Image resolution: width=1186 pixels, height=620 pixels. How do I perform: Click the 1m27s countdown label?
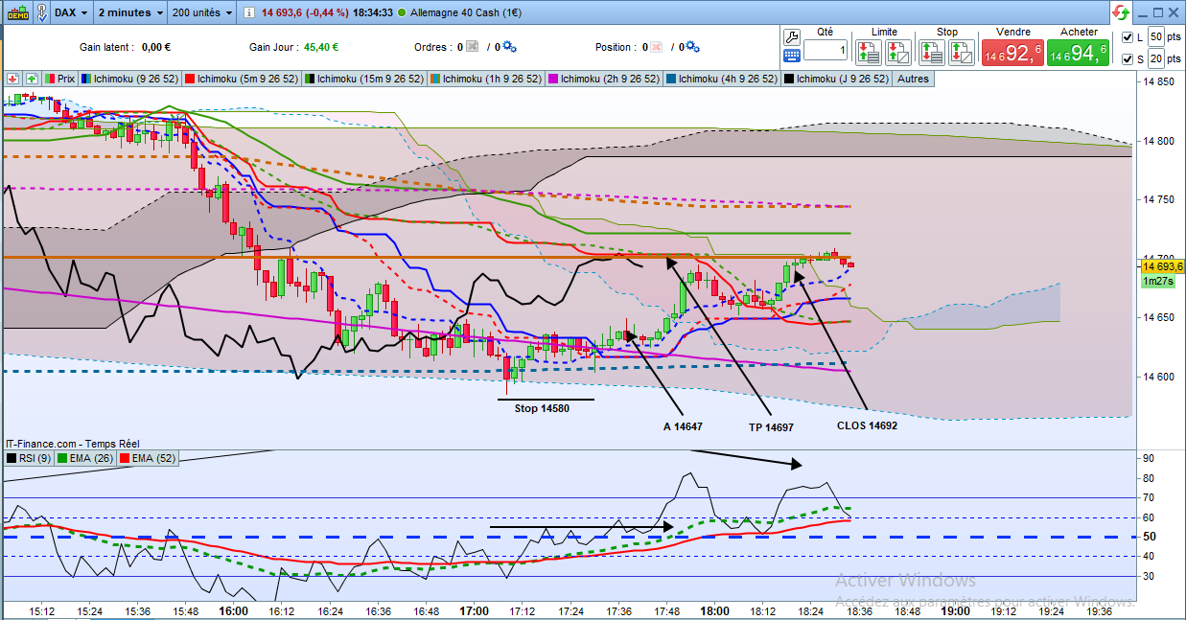click(x=1156, y=281)
